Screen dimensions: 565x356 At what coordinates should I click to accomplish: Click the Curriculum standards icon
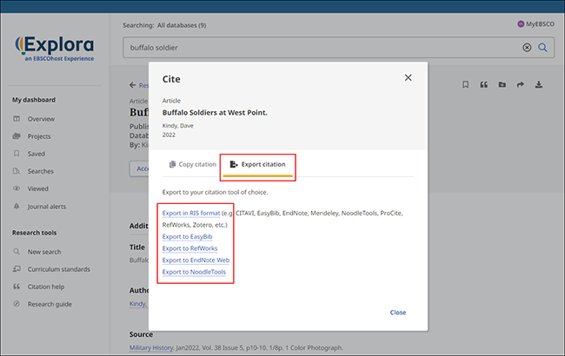tap(17, 269)
